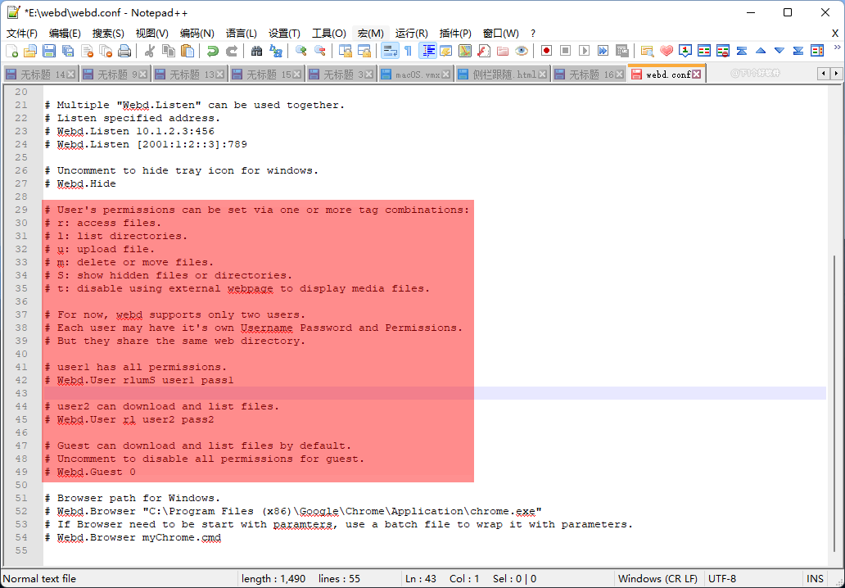
Task: Toggle Show Indent Guide button
Action: pos(428,52)
